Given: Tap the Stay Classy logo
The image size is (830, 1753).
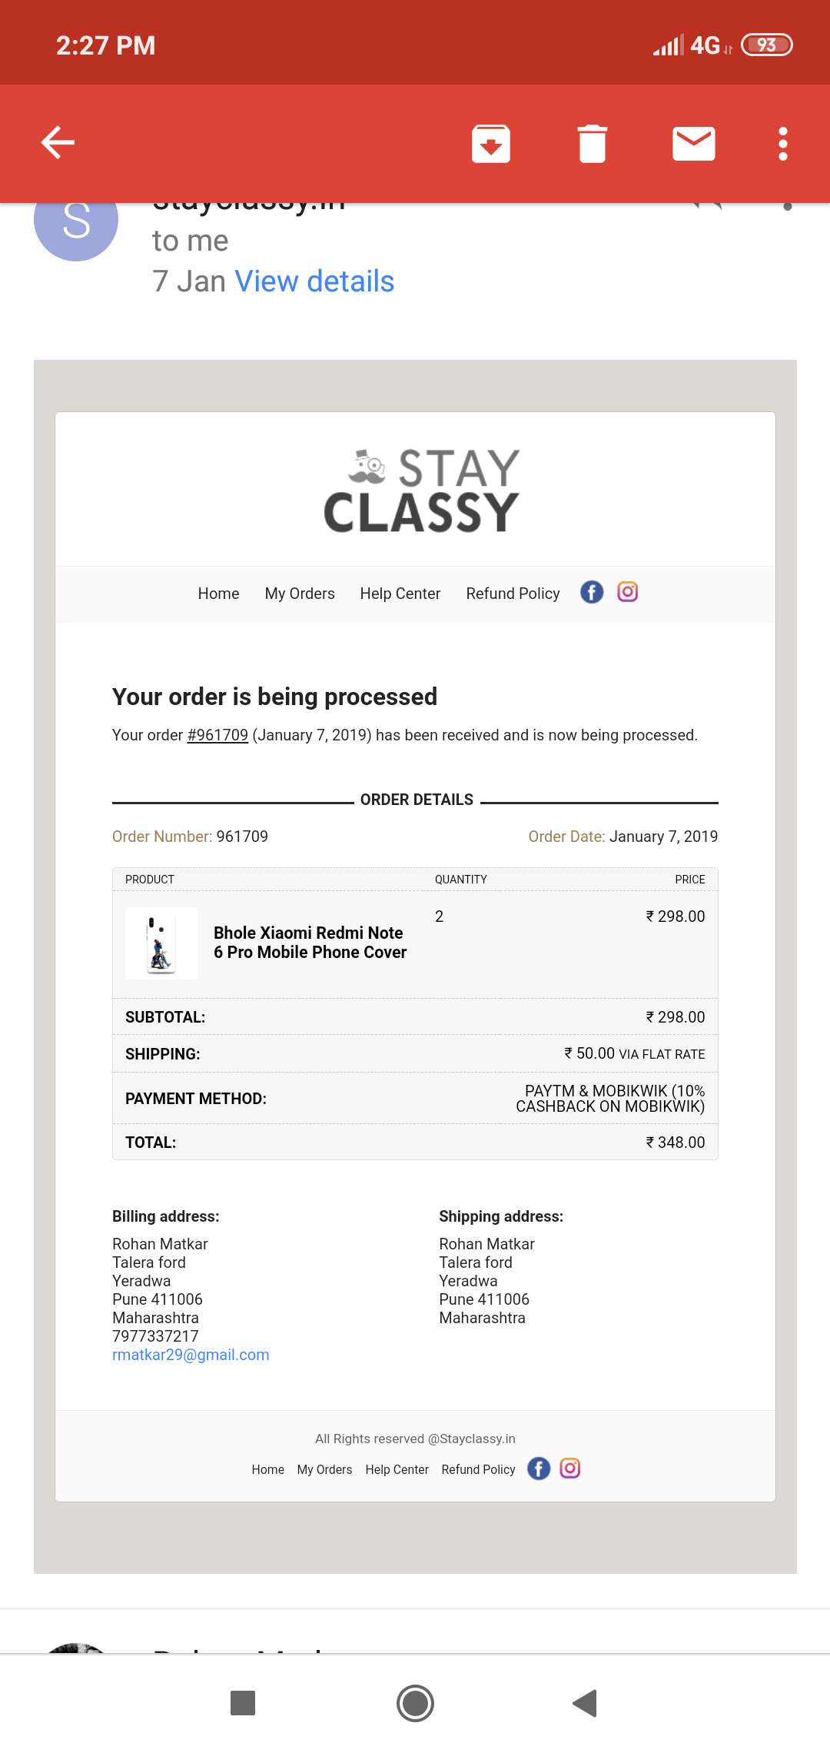Looking at the screenshot, I should pyautogui.click(x=421, y=491).
